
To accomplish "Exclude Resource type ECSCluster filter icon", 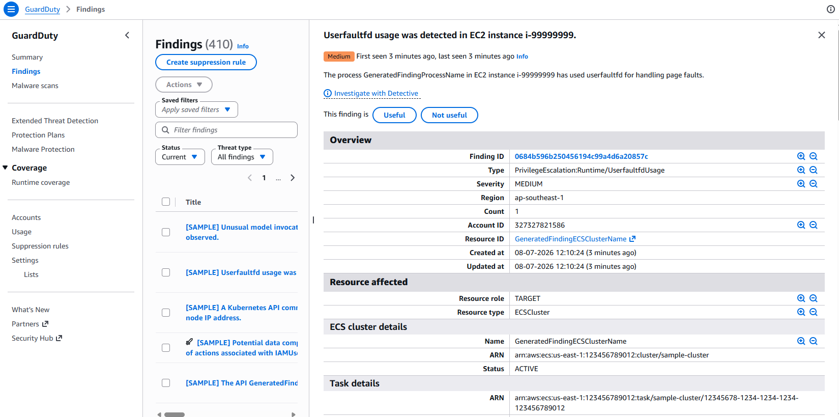I will tap(814, 312).
